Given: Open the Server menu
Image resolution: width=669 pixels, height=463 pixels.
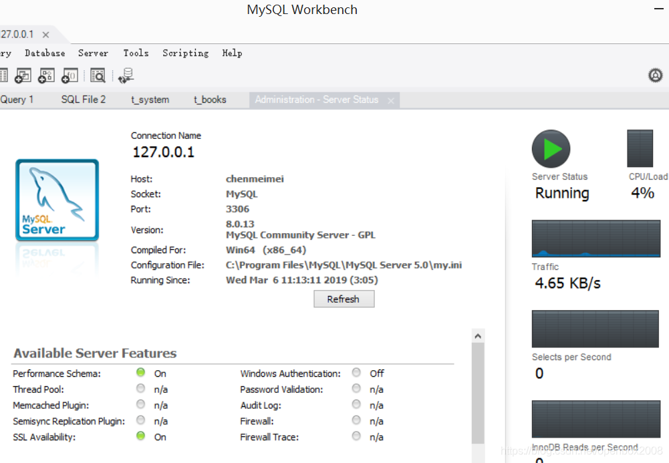Looking at the screenshot, I should pos(93,53).
